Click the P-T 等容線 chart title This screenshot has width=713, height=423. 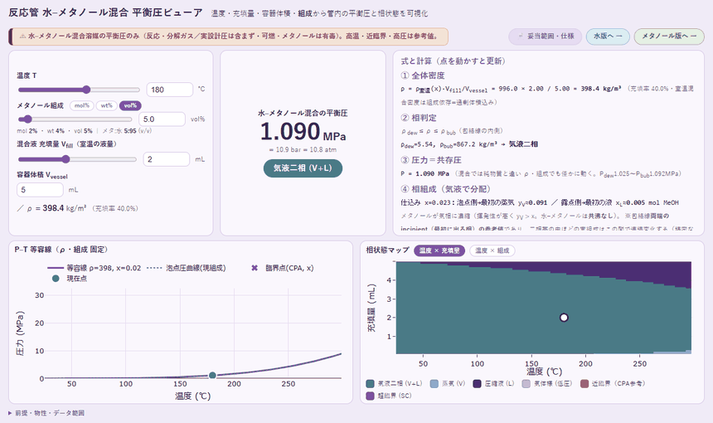61,250
